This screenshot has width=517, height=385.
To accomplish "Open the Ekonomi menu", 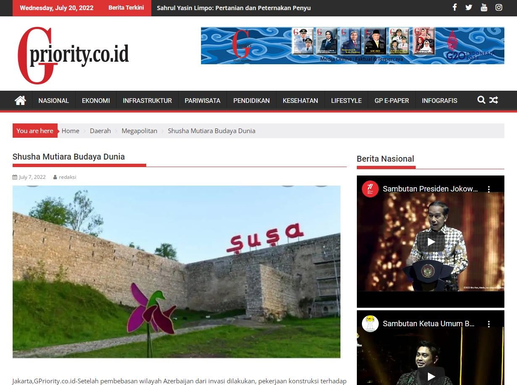I will click(96, 101).
